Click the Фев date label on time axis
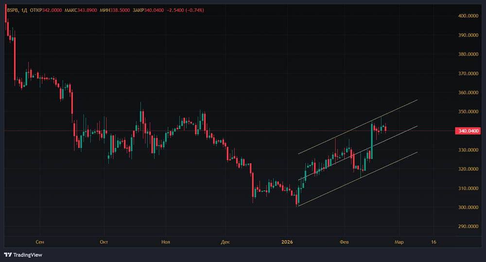This screenshot has height=262, width=486. [345, 242]
